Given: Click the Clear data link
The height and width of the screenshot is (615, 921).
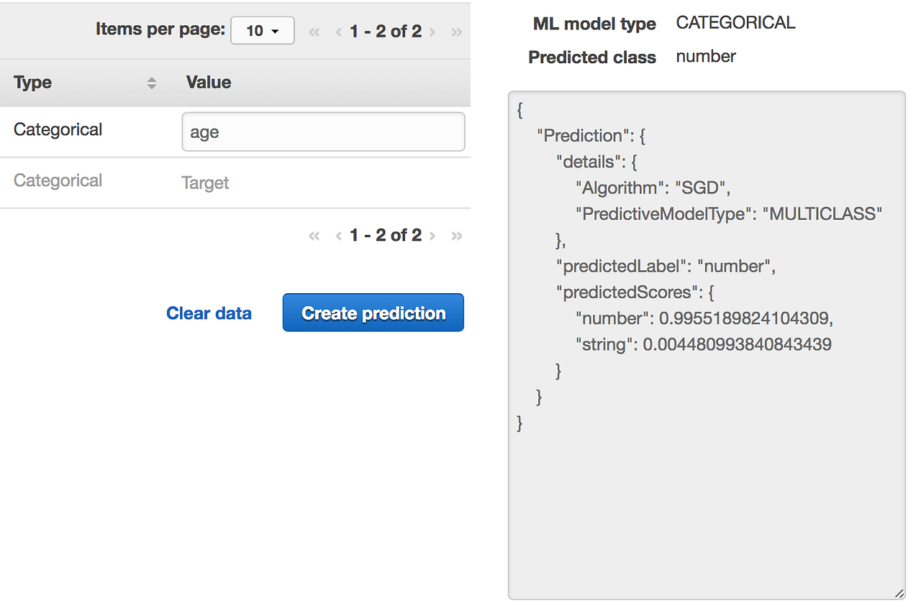Looking at the screenshot, I should (209, 313).
